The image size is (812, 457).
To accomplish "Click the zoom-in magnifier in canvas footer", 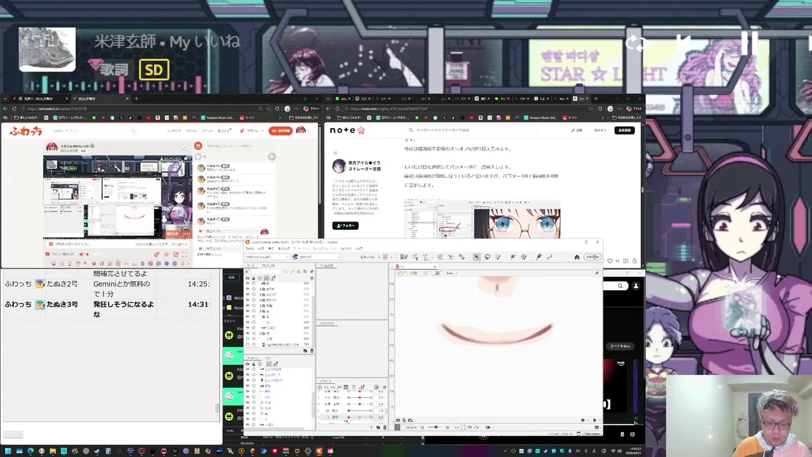I will tap(448, 427).
